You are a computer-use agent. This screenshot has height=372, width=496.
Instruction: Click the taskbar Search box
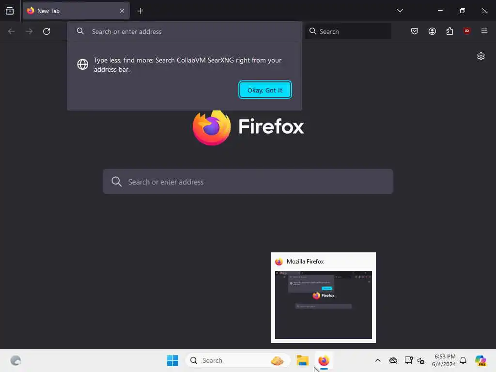click(238, 360)
